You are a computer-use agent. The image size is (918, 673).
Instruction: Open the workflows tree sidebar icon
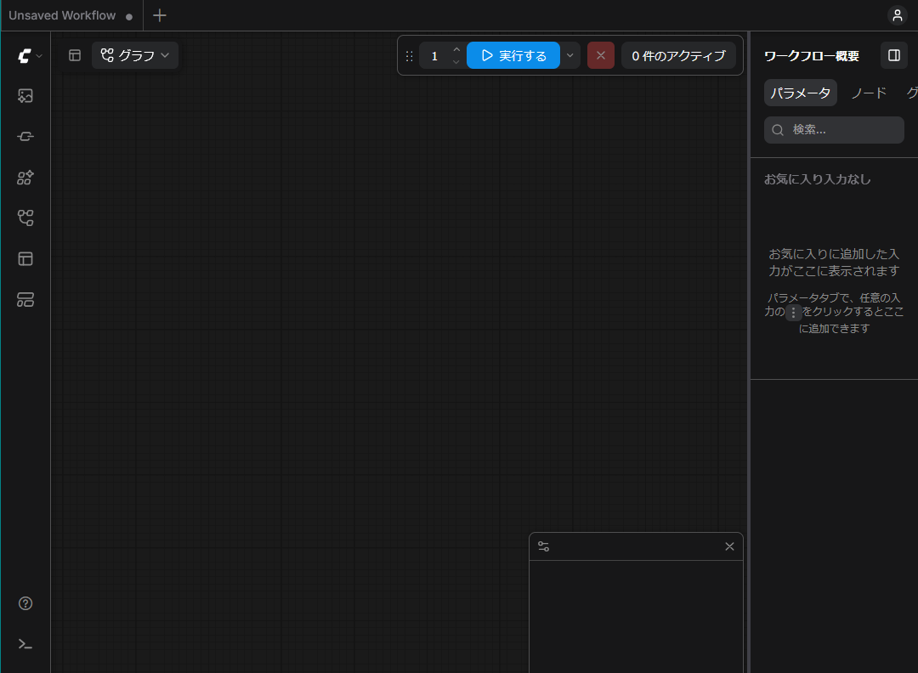[x=25, y=218]
